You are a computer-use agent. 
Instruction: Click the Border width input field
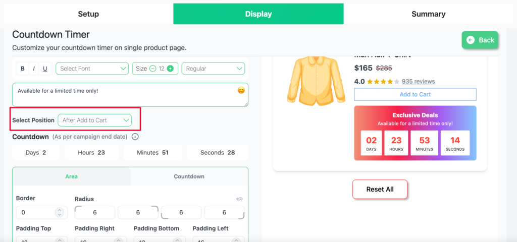(x=42, y=212)
